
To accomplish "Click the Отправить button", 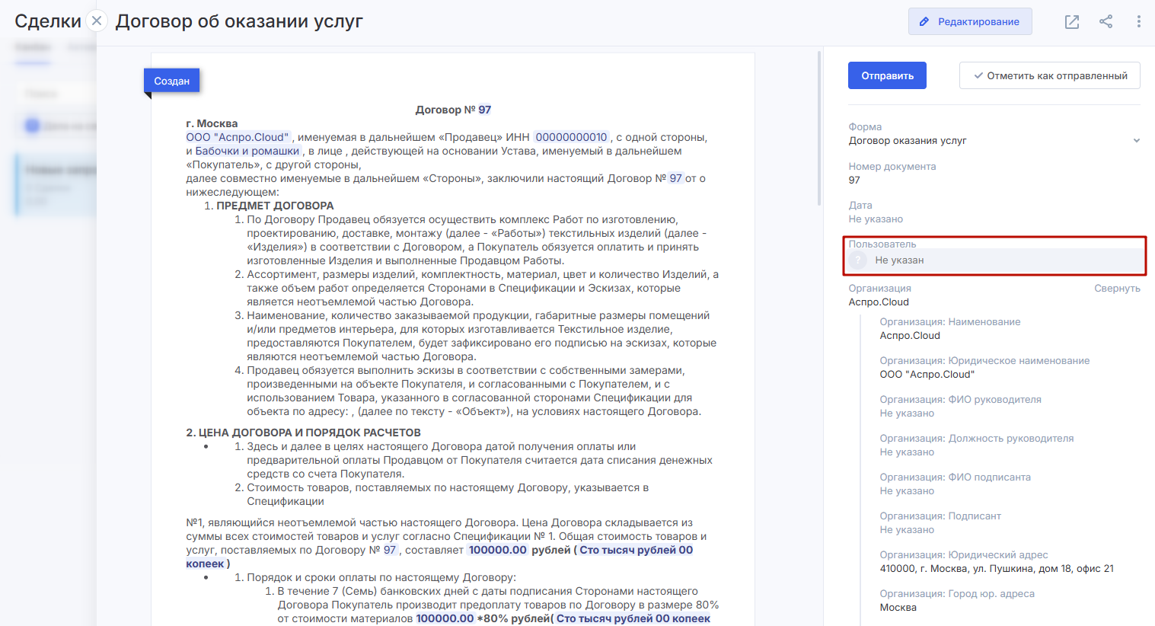I will (x=887, y=75).
